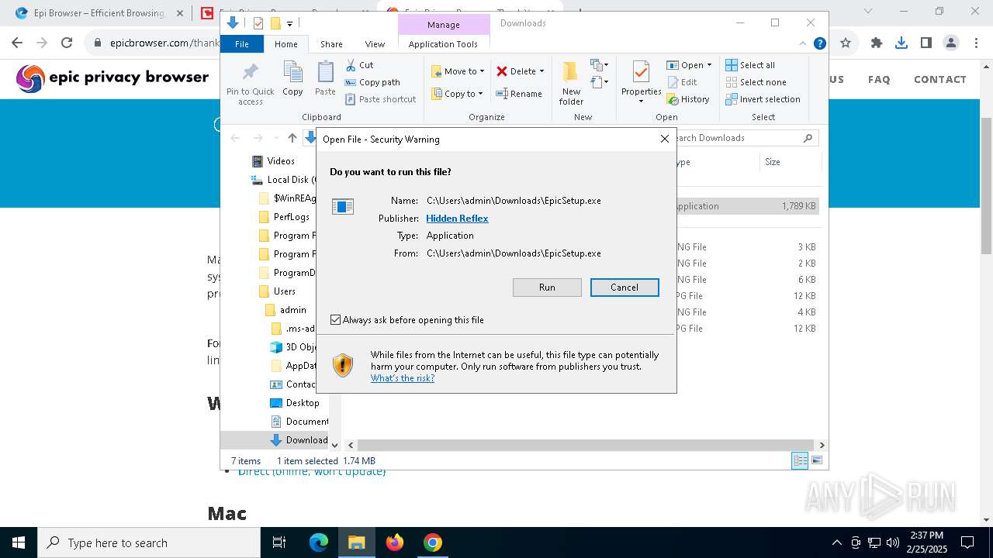Click Paste shortcut in ribbon

(x=380, y=99)
